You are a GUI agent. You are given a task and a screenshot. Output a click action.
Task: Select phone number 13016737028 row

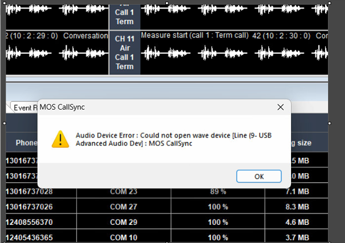point(29,191)
